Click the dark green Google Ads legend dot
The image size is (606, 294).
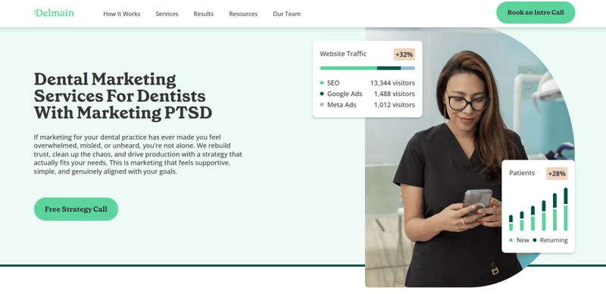[x=322, y=94]
